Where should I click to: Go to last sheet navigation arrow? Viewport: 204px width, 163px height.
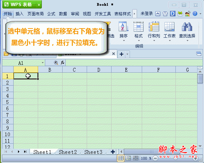pos(25,151)
